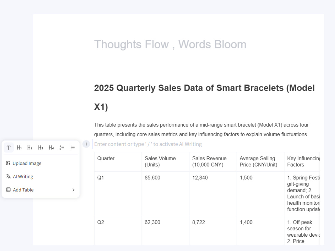Apply Heading 1 style

(x=19, y=148)
